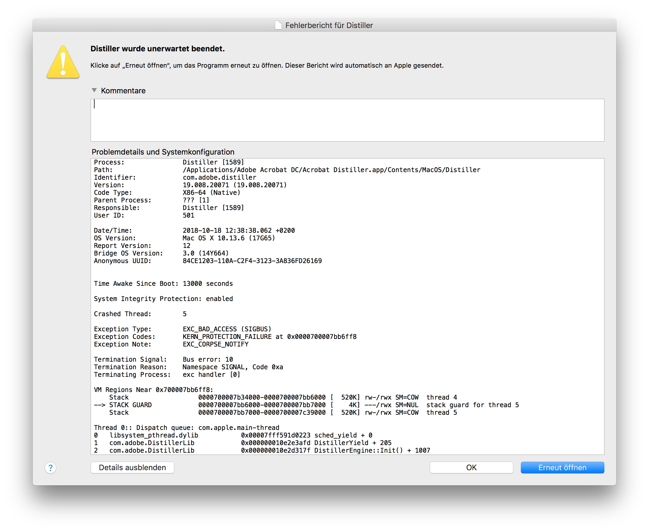This screenshot has height=532, width=649.
Task: Click the Erneut öffnen button
Action: [x=562, y=467]
